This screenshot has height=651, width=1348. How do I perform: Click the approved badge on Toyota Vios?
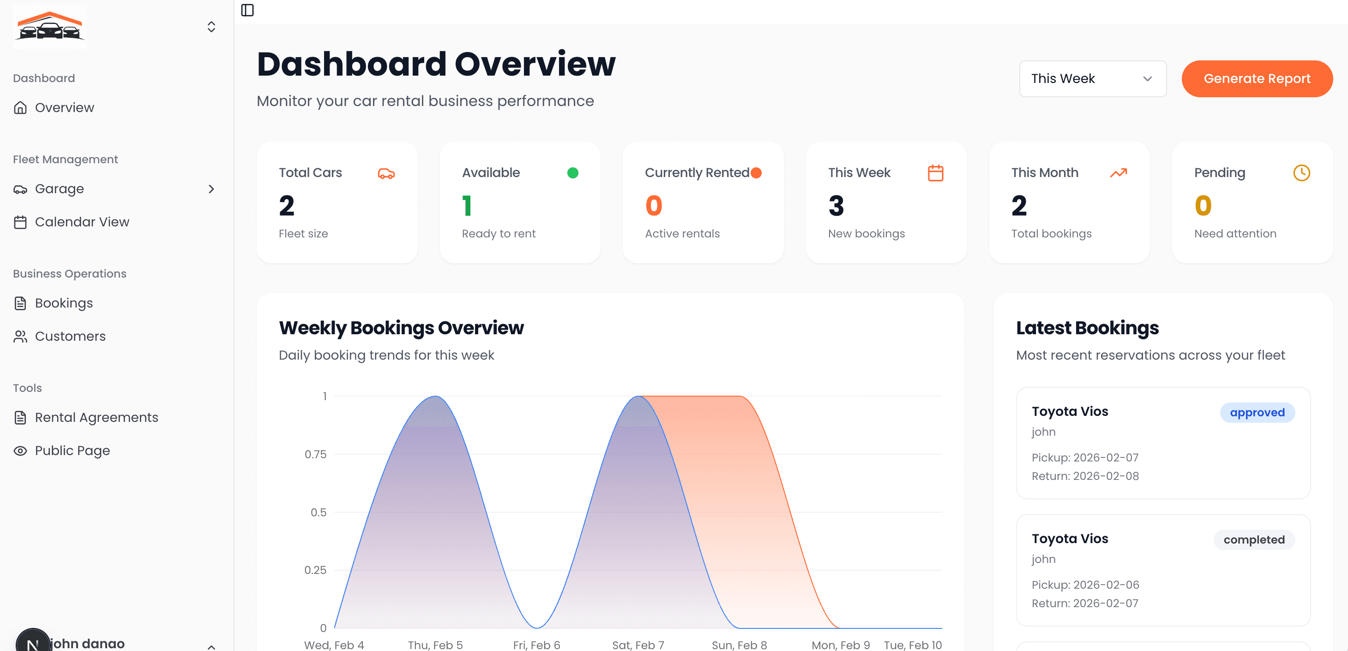[x=1258, y=412]
